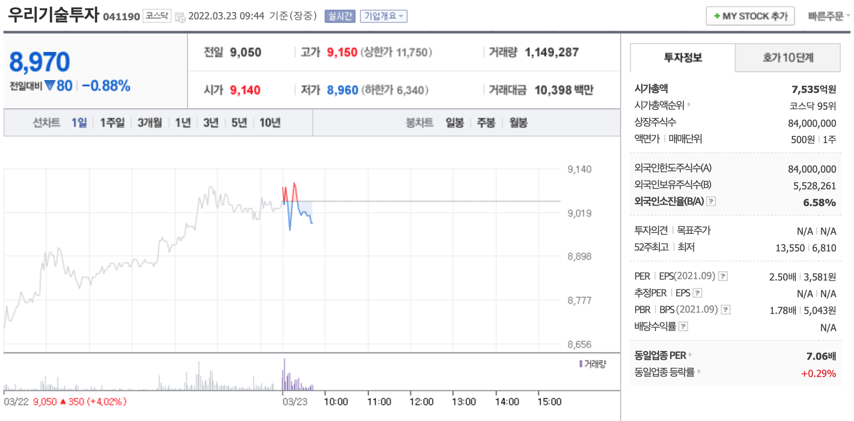Click the 하한가 6,340 text
Image resolution: width=854 pixels, height=421 pixels.
point(395,90)
